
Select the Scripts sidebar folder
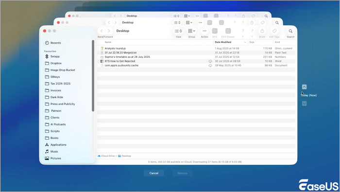52,131
